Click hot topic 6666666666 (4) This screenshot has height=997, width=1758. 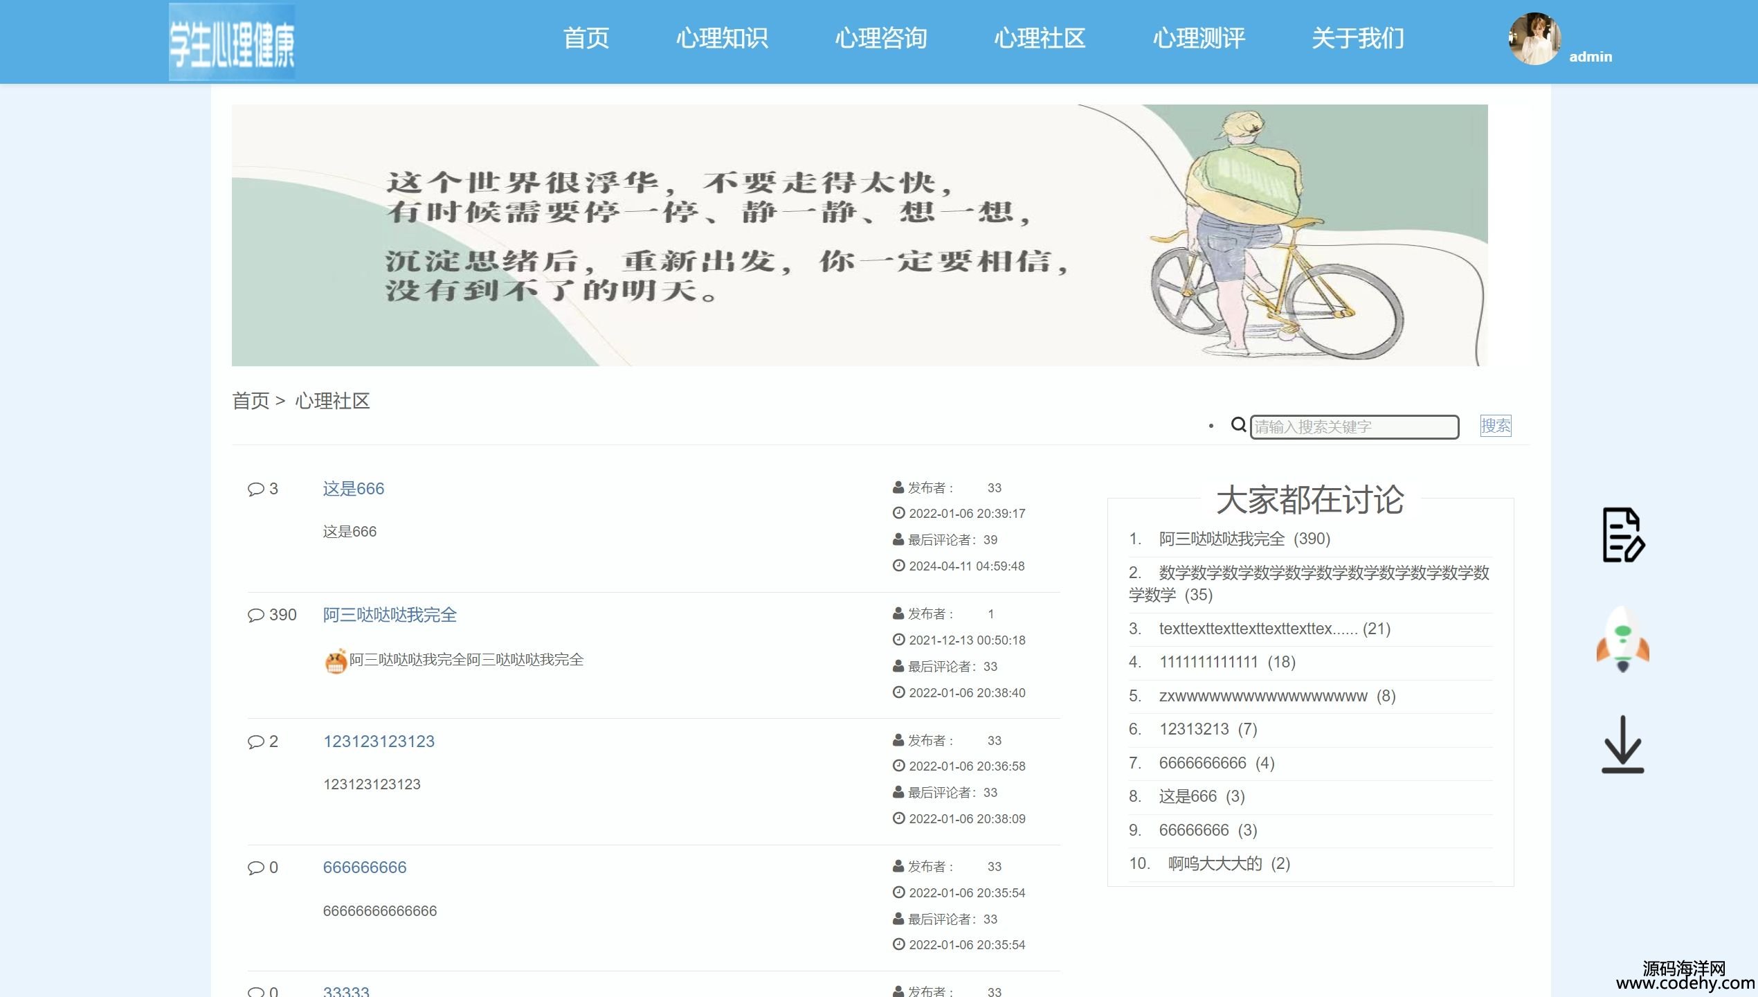pyautogui.click(x=1216, y=763)
